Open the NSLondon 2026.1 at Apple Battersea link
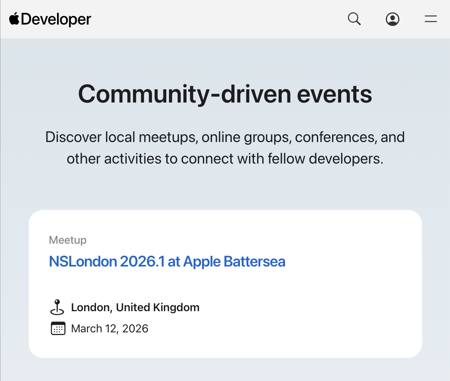 coord(167,261)
